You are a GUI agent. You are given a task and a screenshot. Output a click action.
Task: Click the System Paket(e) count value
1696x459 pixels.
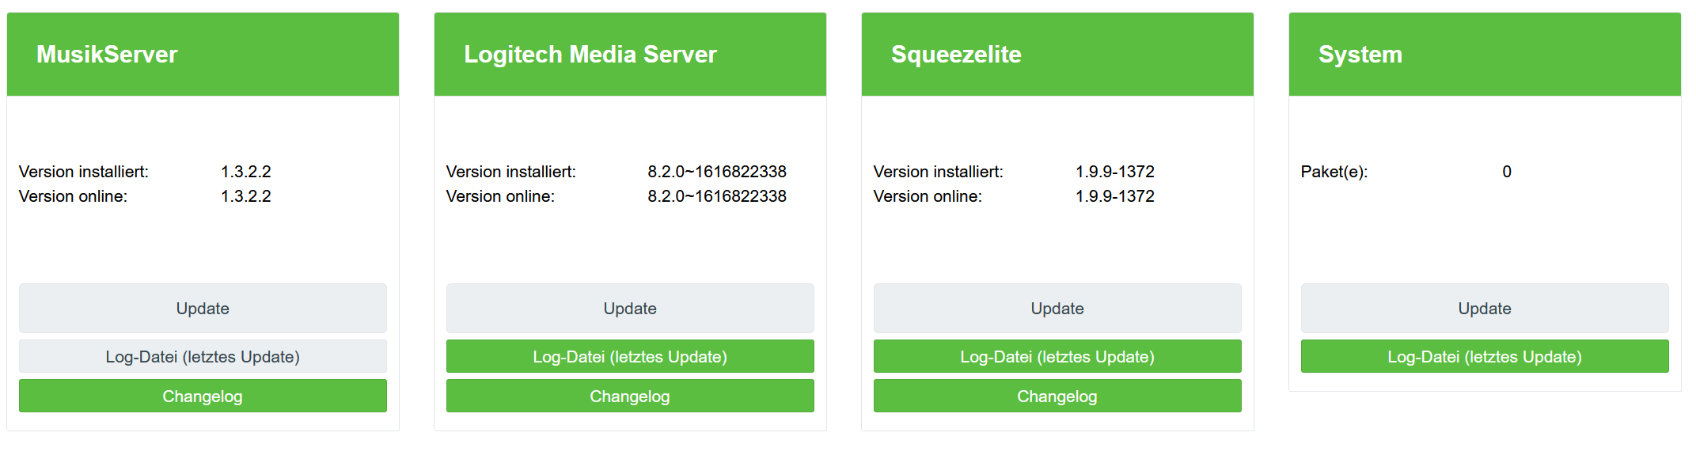1507,172
